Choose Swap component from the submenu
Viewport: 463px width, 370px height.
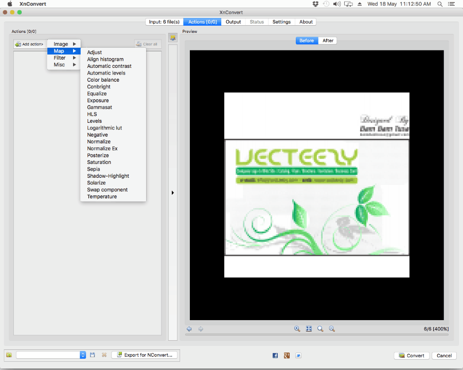click(x=113, y=190)
